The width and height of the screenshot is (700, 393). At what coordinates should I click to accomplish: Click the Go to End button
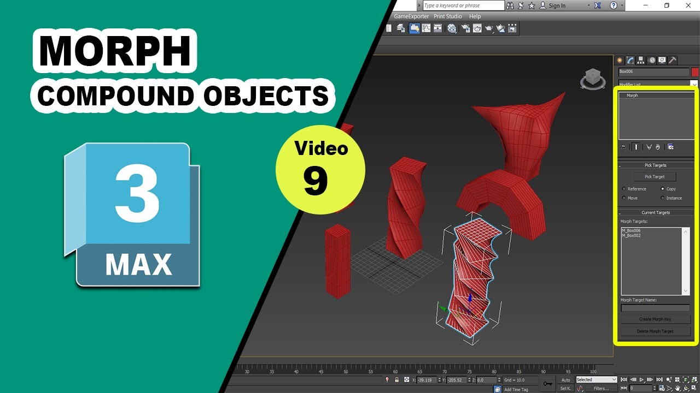[x=660, y=380]
